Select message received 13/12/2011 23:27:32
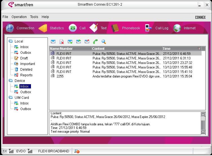212x156 pixels. [126, 63]
